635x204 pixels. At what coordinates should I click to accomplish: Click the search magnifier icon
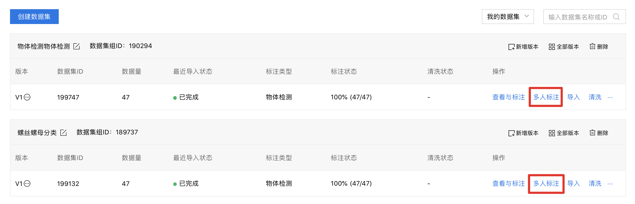(x=616, y=17)
